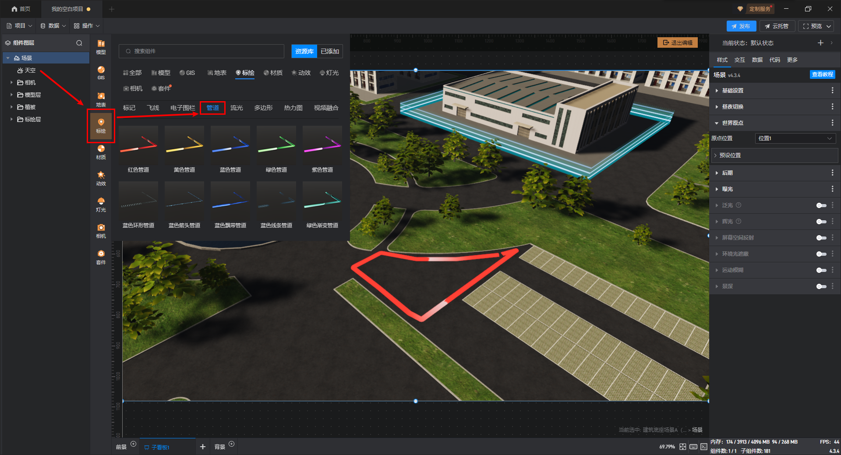
Task: Add a background layer next to 背景
Action: [x=232, y=444]
